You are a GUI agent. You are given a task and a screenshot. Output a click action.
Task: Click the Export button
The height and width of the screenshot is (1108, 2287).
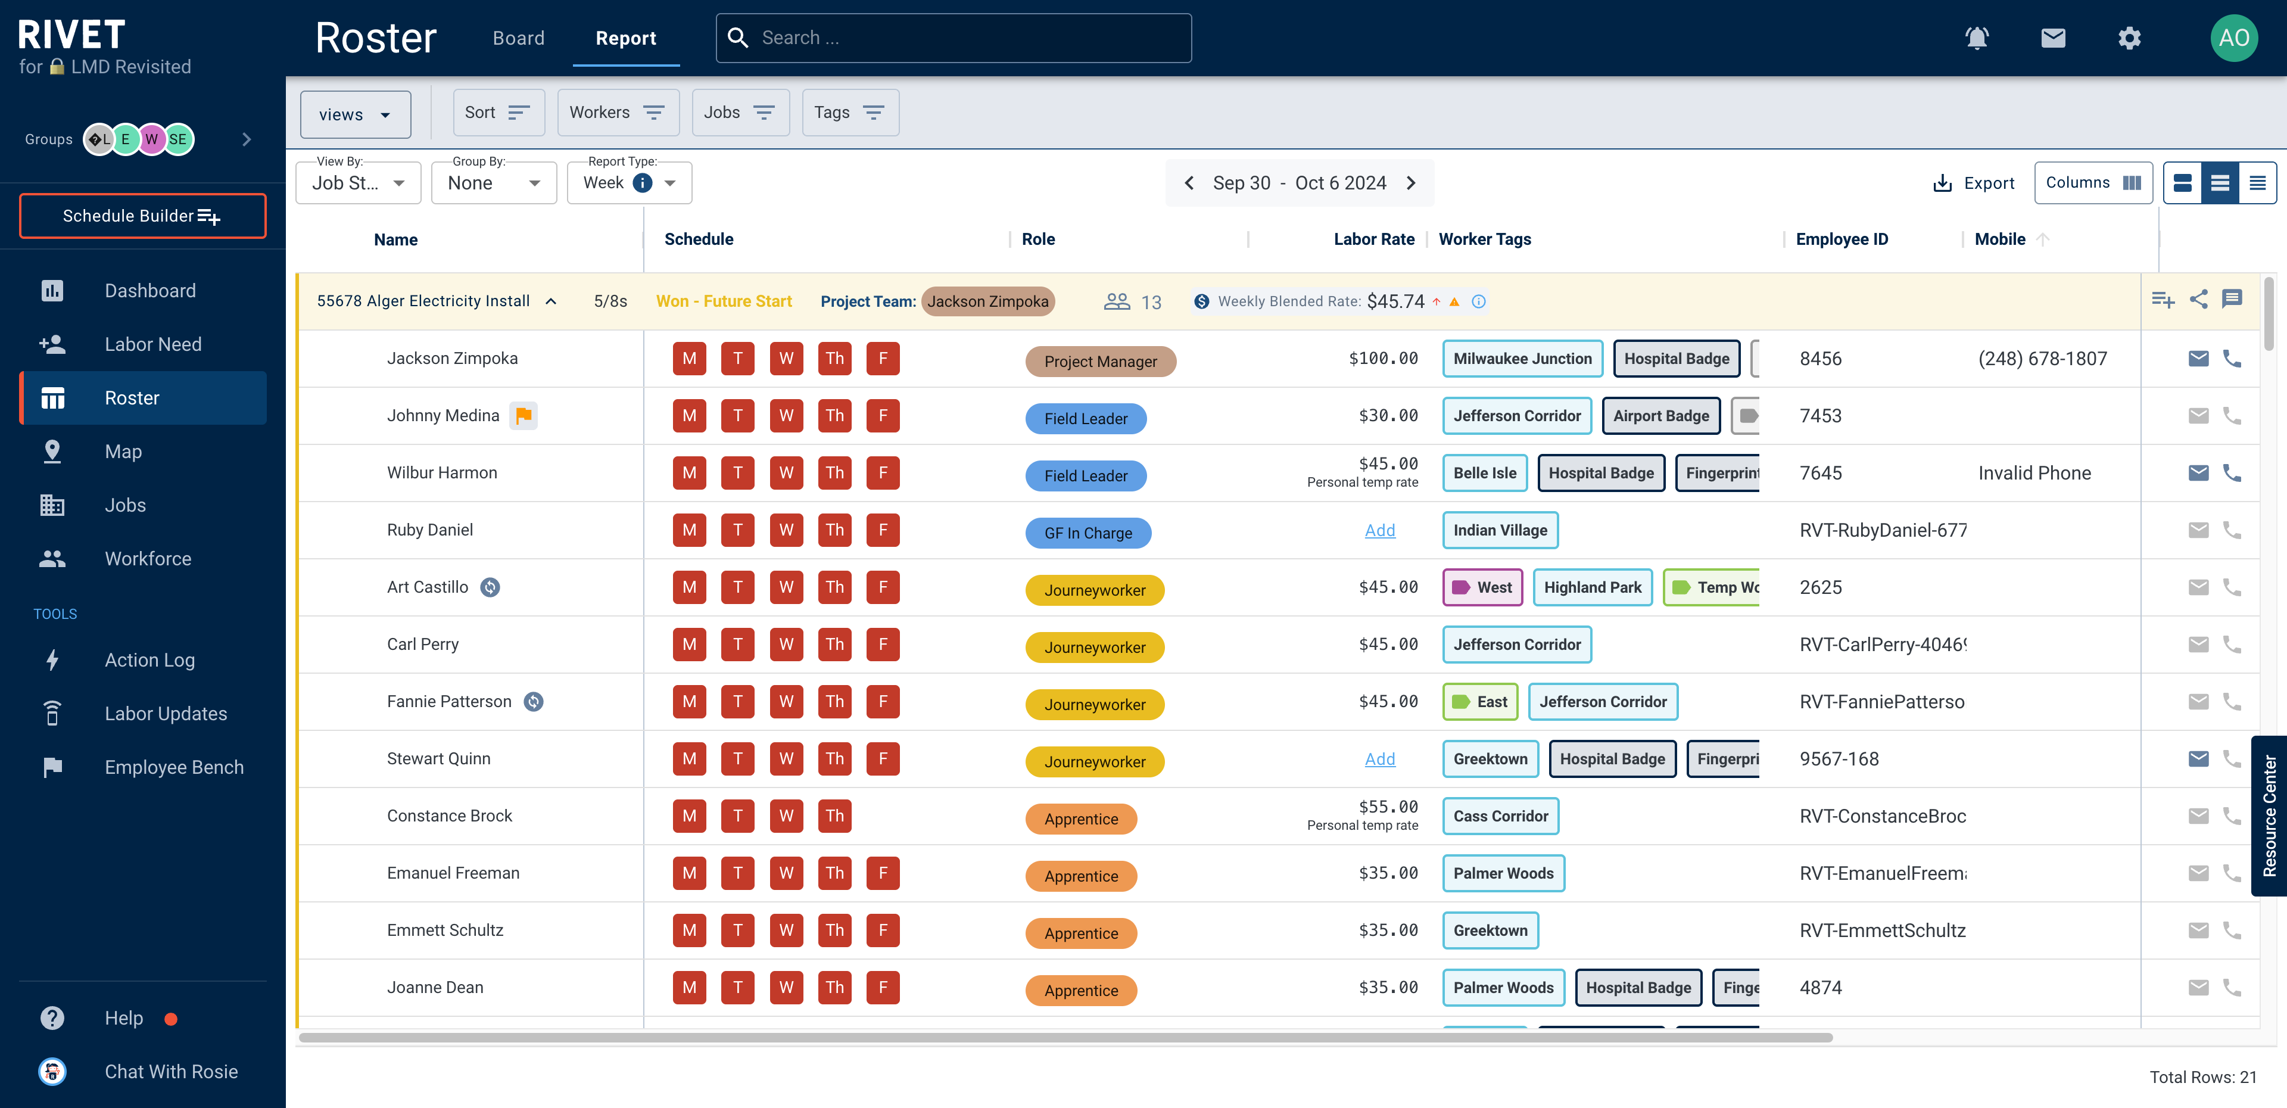(x=1974, y=183)
